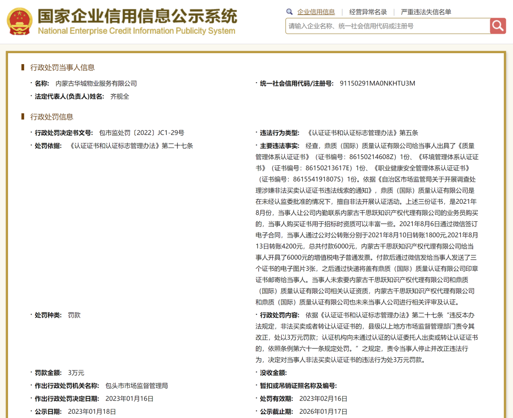Screen dimensions: 513x418
Task: Click the blue magnifier icon beside 企业信用信息
Action: 289,11
